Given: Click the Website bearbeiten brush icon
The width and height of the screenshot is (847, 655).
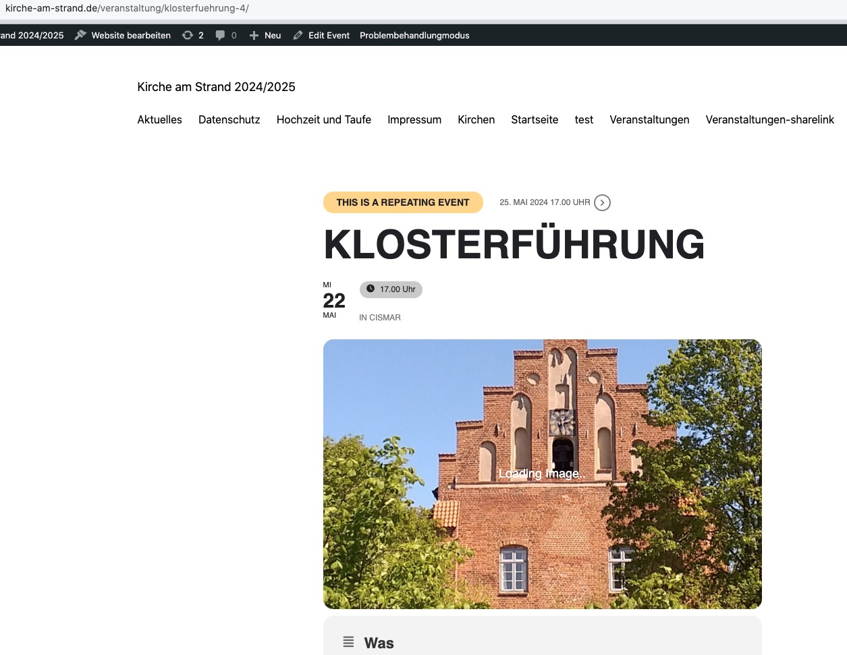Looking at the screenshot, I should point(80,35).
